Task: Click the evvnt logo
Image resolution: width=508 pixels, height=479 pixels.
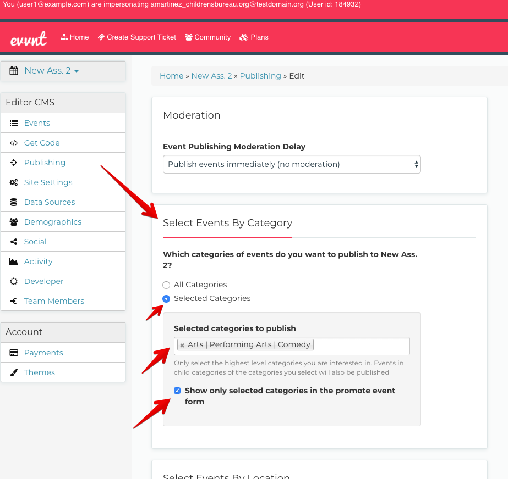Action: tap(29, 39)
